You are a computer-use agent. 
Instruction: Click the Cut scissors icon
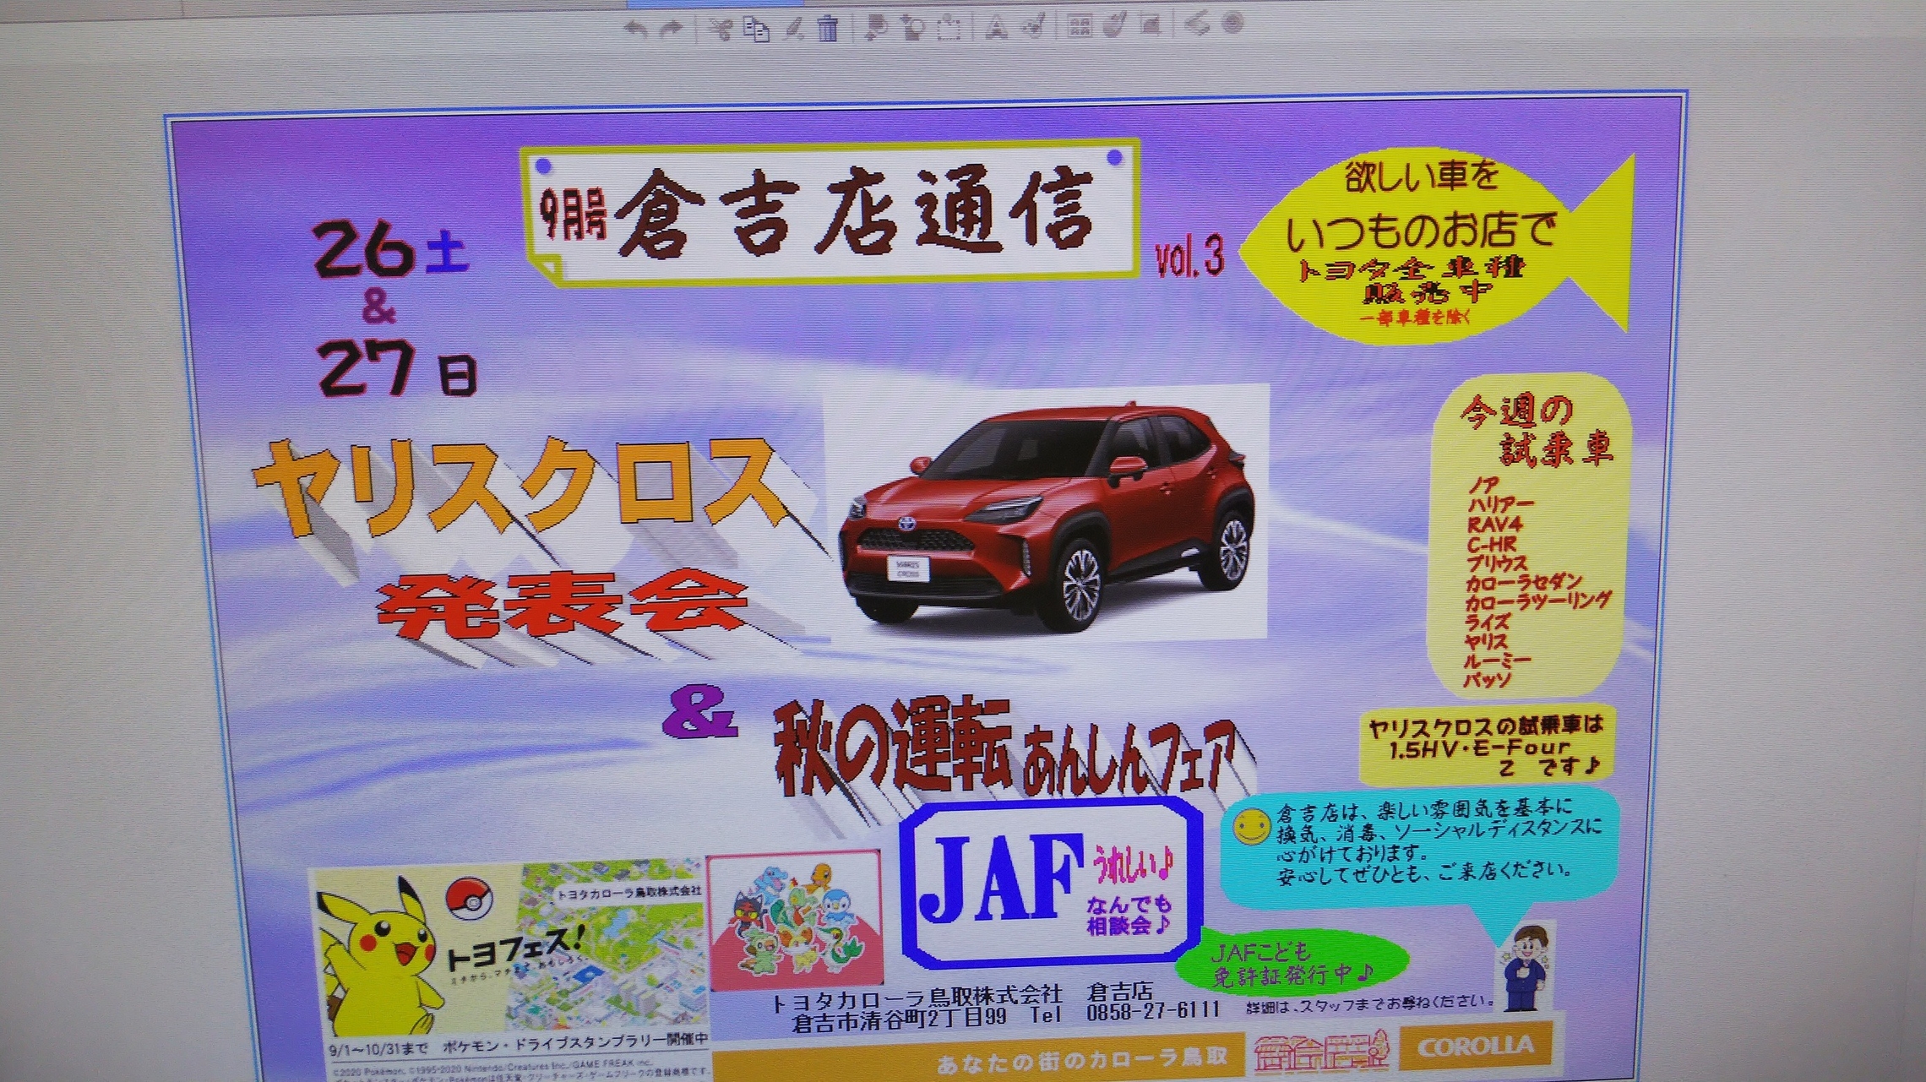coord(720,29)
